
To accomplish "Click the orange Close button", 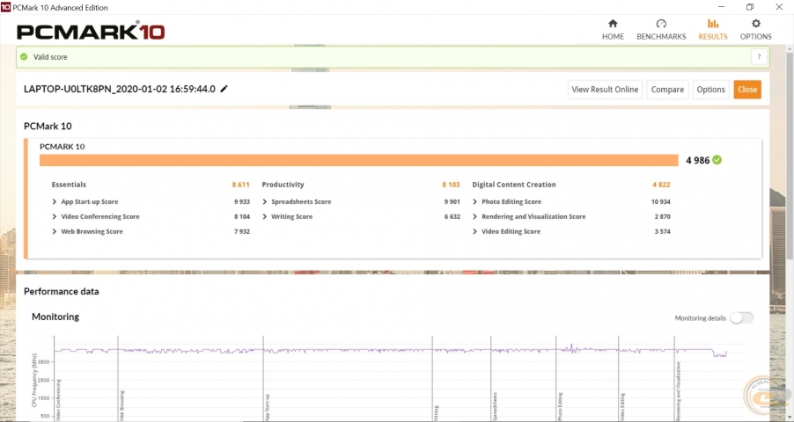I will click(747, 90).
